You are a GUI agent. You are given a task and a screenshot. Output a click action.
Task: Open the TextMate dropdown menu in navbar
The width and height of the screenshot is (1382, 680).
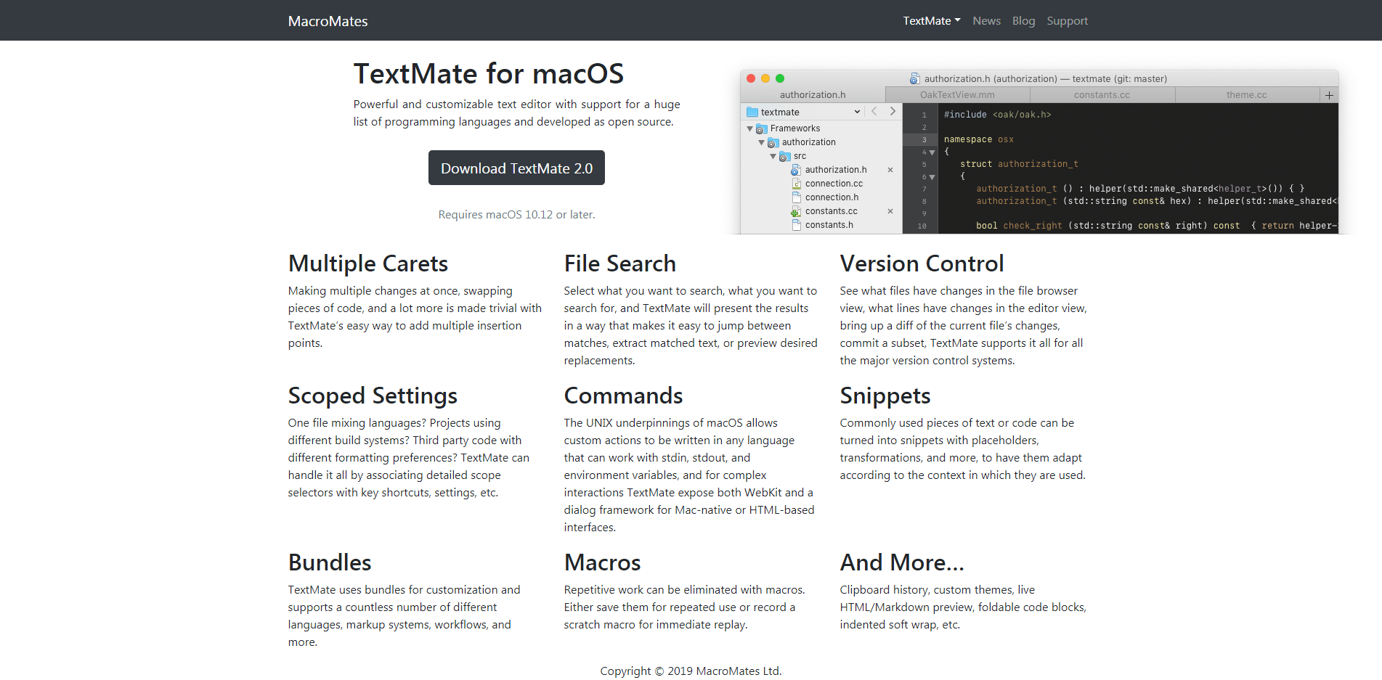point(932,21)
